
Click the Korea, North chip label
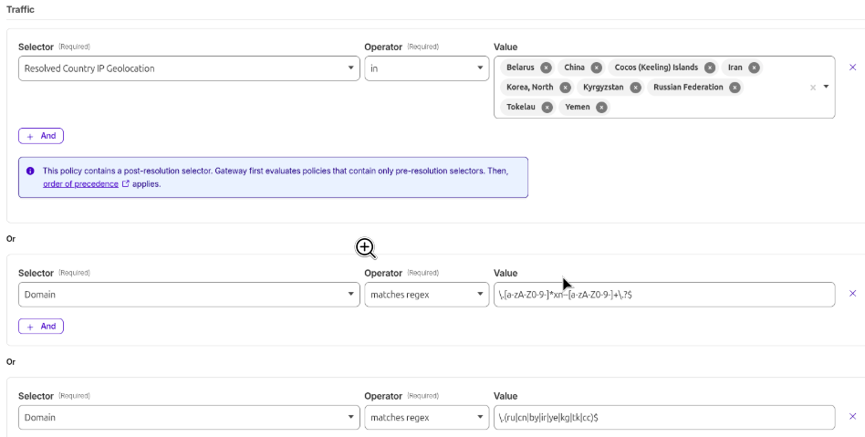pyautogui.click(x=529, y=88)
